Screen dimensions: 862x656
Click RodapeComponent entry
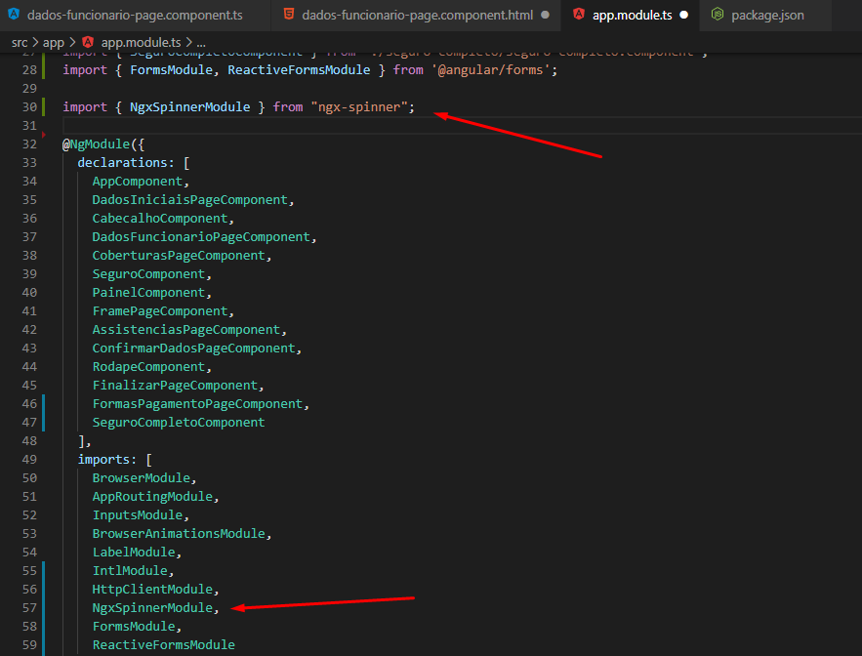pyautogui.click(x=148, y=367)
